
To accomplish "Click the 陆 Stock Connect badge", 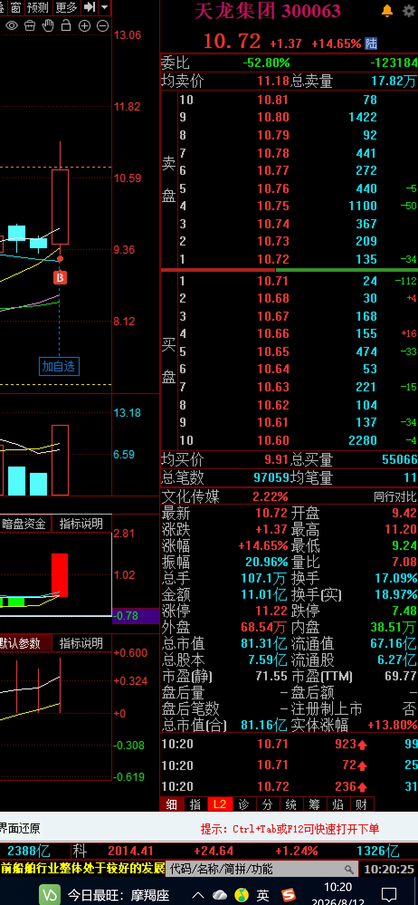I will (371, 43).
